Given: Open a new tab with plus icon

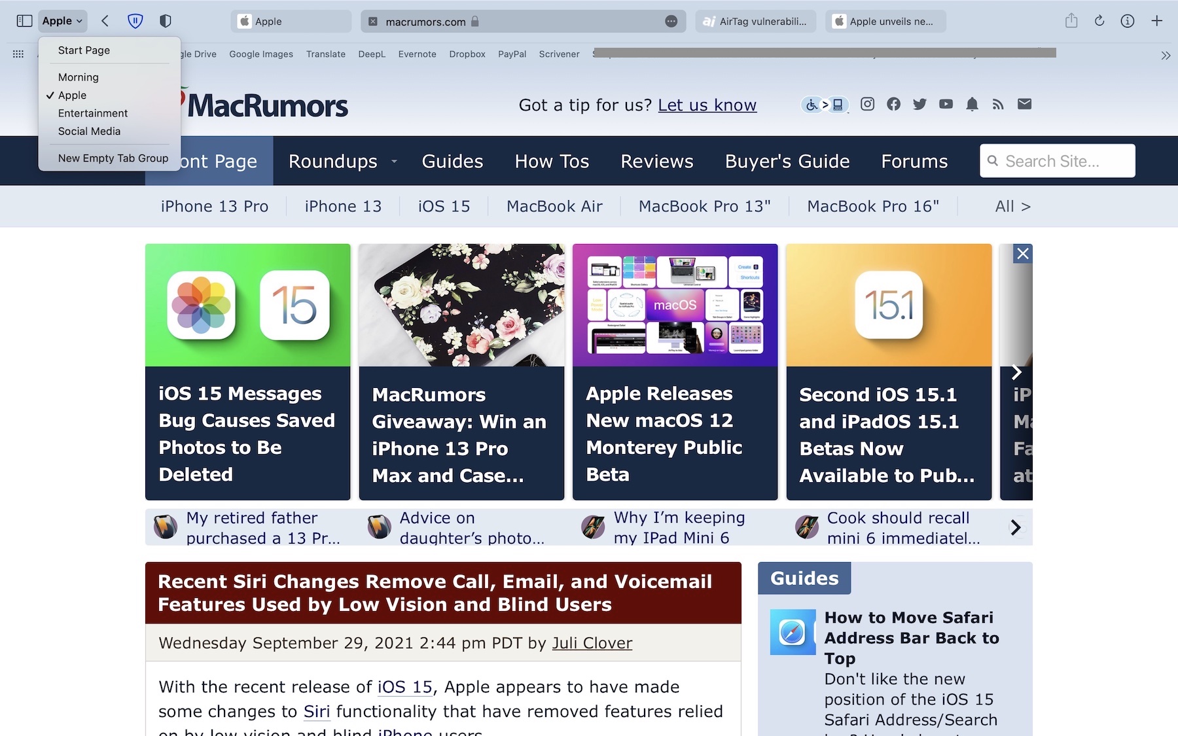Looking at the screenshot, I should pyautogui.click(x=1157, y=21).
